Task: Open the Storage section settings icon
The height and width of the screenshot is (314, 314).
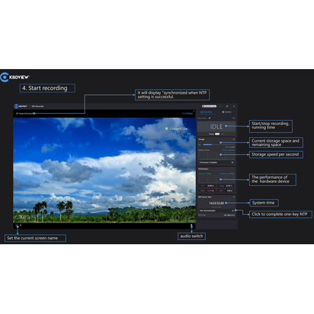Action: click(x=234, y=140)
